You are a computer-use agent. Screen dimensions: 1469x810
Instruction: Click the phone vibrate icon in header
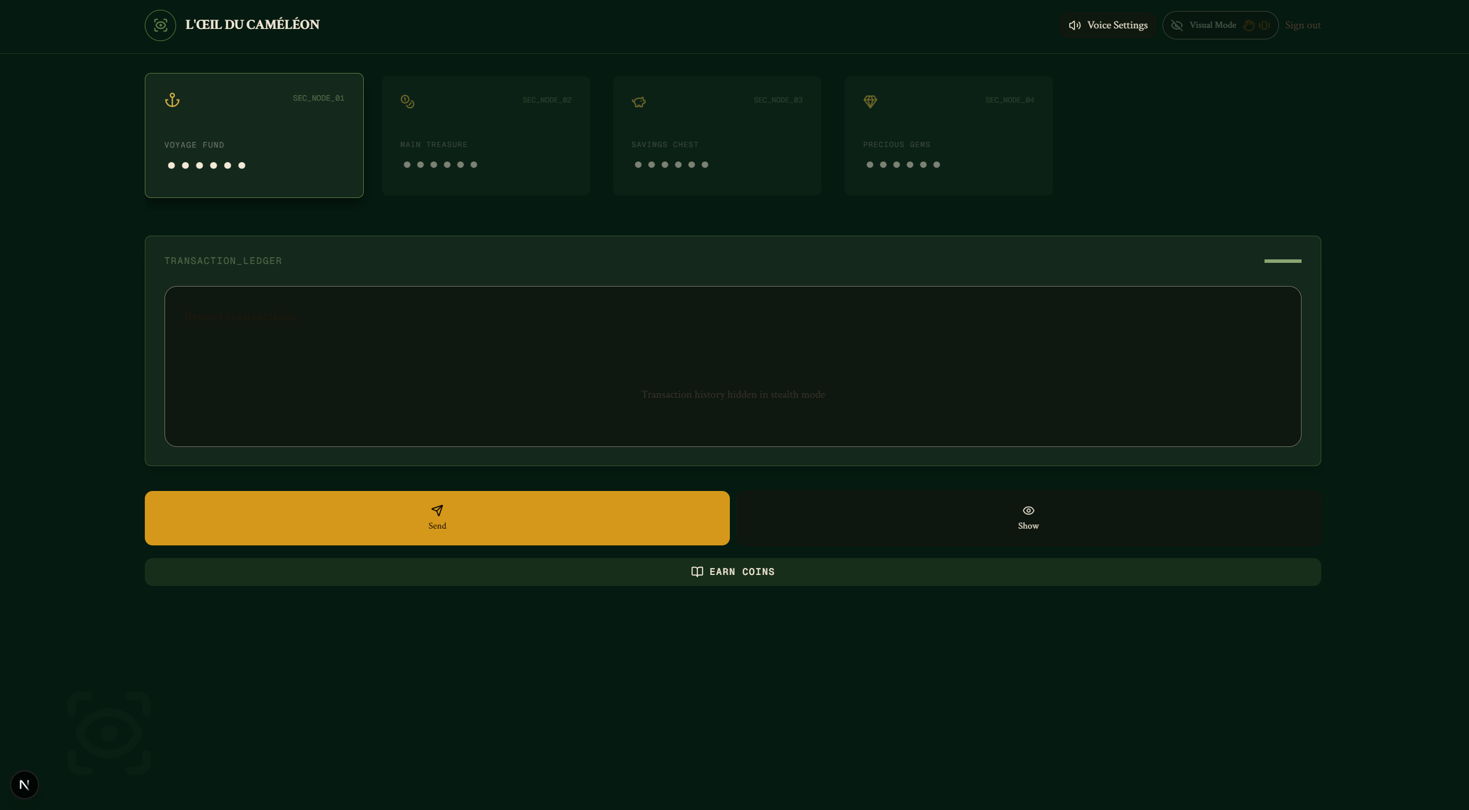click(x=1265, y=25)
